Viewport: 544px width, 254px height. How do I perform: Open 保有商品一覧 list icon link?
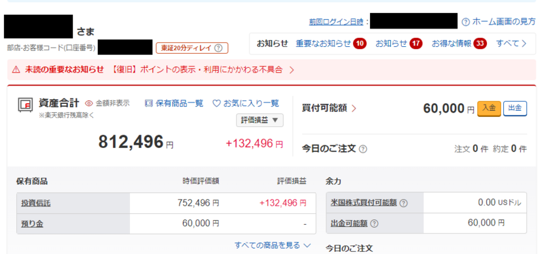[174, 103]
